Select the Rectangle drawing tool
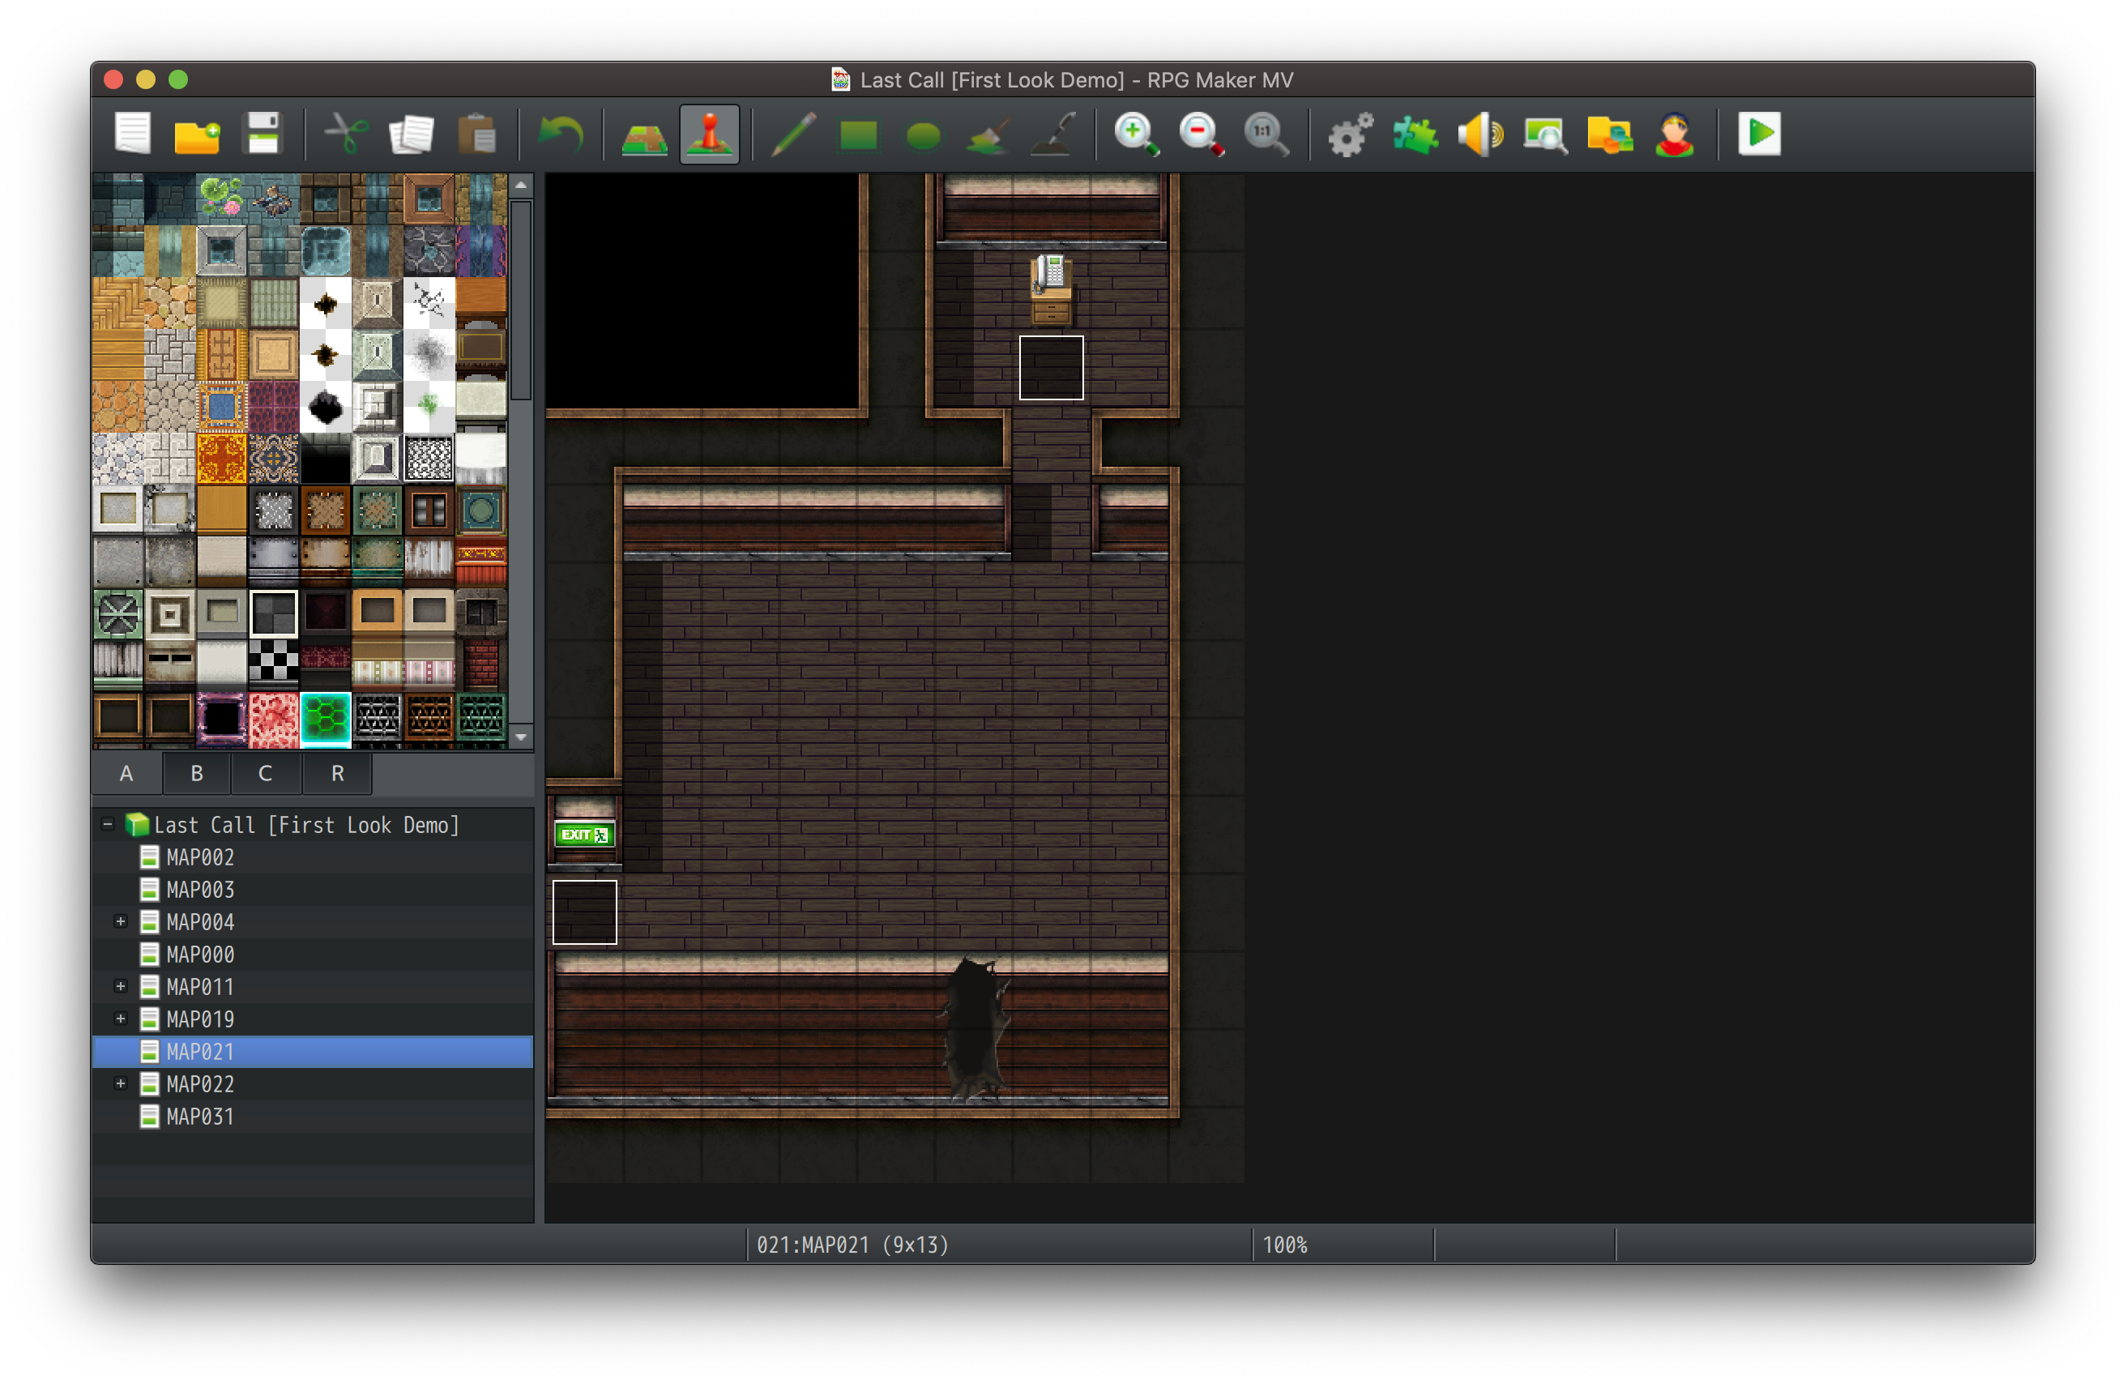 coord(857,135)
